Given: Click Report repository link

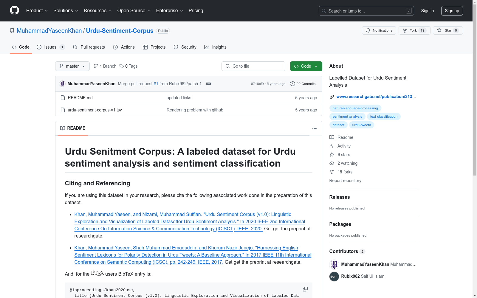Looking at the screenshot, I should [x=345, y=181].
